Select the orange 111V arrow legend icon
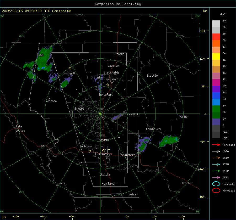 pos(216,158)
